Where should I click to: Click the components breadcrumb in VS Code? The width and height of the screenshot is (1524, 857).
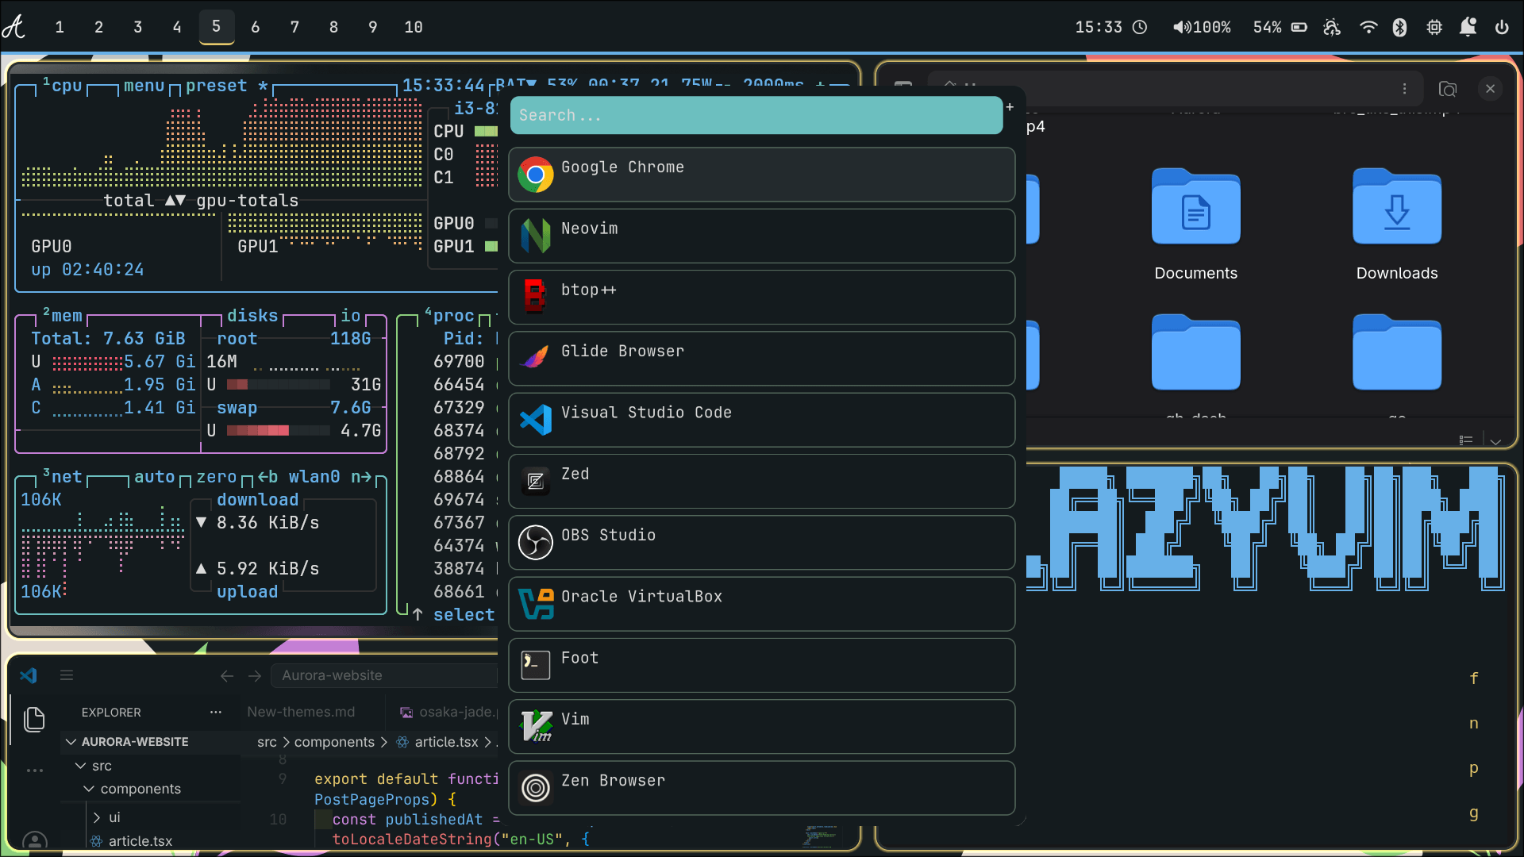click(x=334, y=742)
